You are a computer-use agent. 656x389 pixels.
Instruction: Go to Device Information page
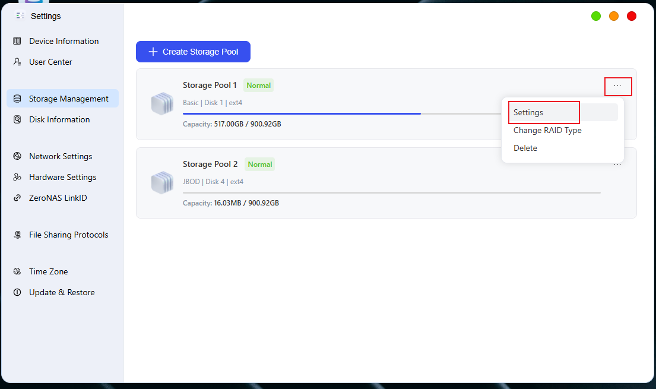point(63,41)
